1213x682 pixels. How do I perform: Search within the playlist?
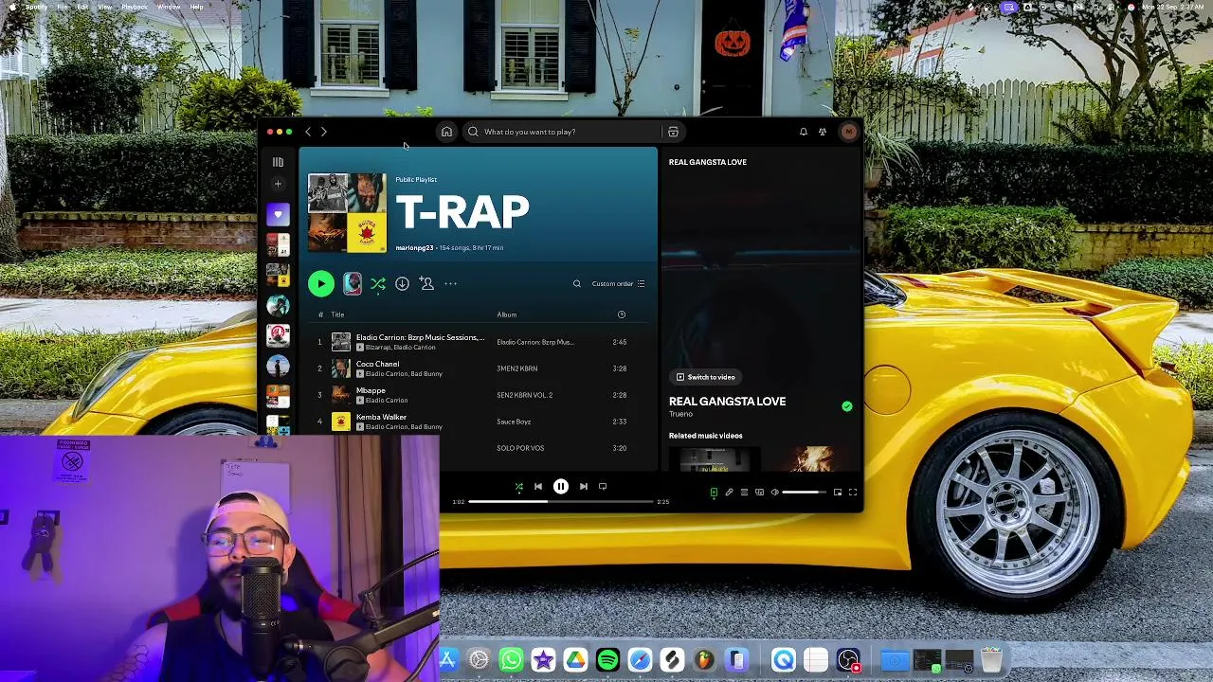pyautogui.click(x=576, y=283)
